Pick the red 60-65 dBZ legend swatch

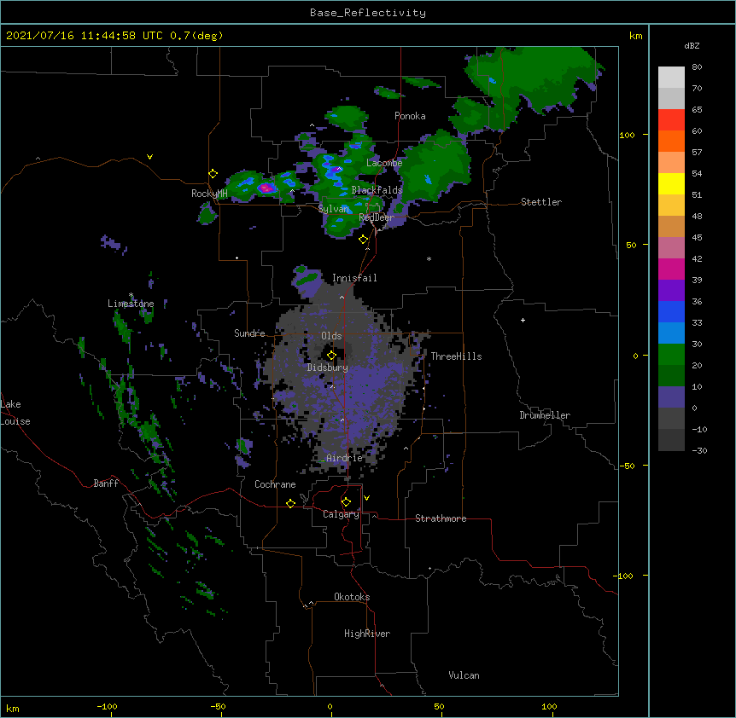[x=671, y=119]
